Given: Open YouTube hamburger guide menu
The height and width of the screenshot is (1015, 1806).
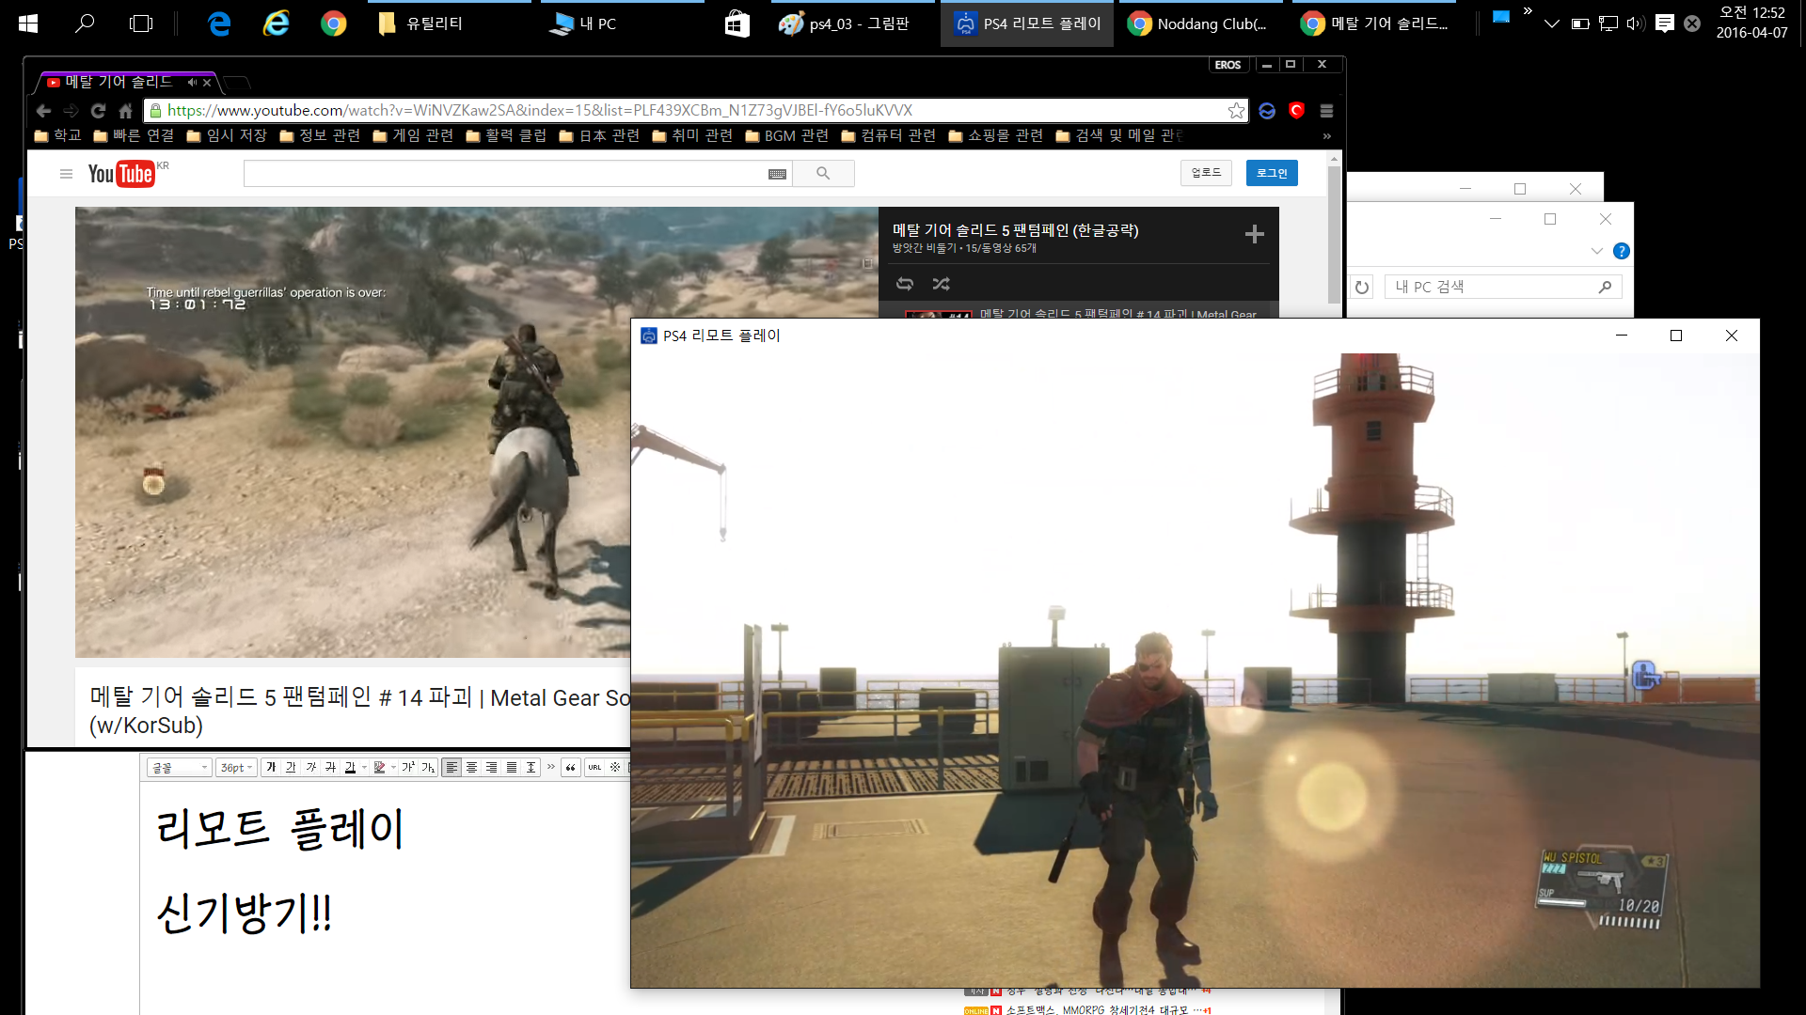Looking at the screenshot, I should pos(66,174).
